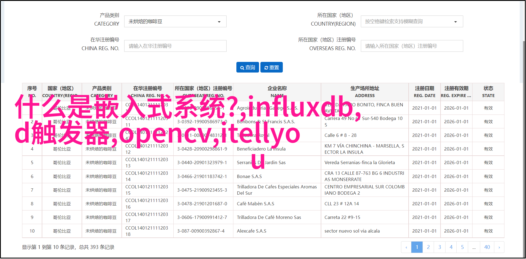The width and height of the screenshot is (526, 259).
Task: Click China reg. no. ending 18 in row 10
Action: pyautogui.click(x=147, y=231)
